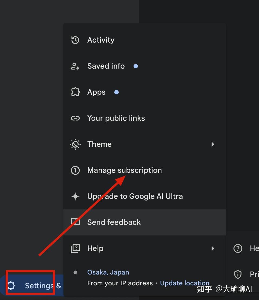
Task: Expand the Help submenu arrow
Action: pos(213,248)
